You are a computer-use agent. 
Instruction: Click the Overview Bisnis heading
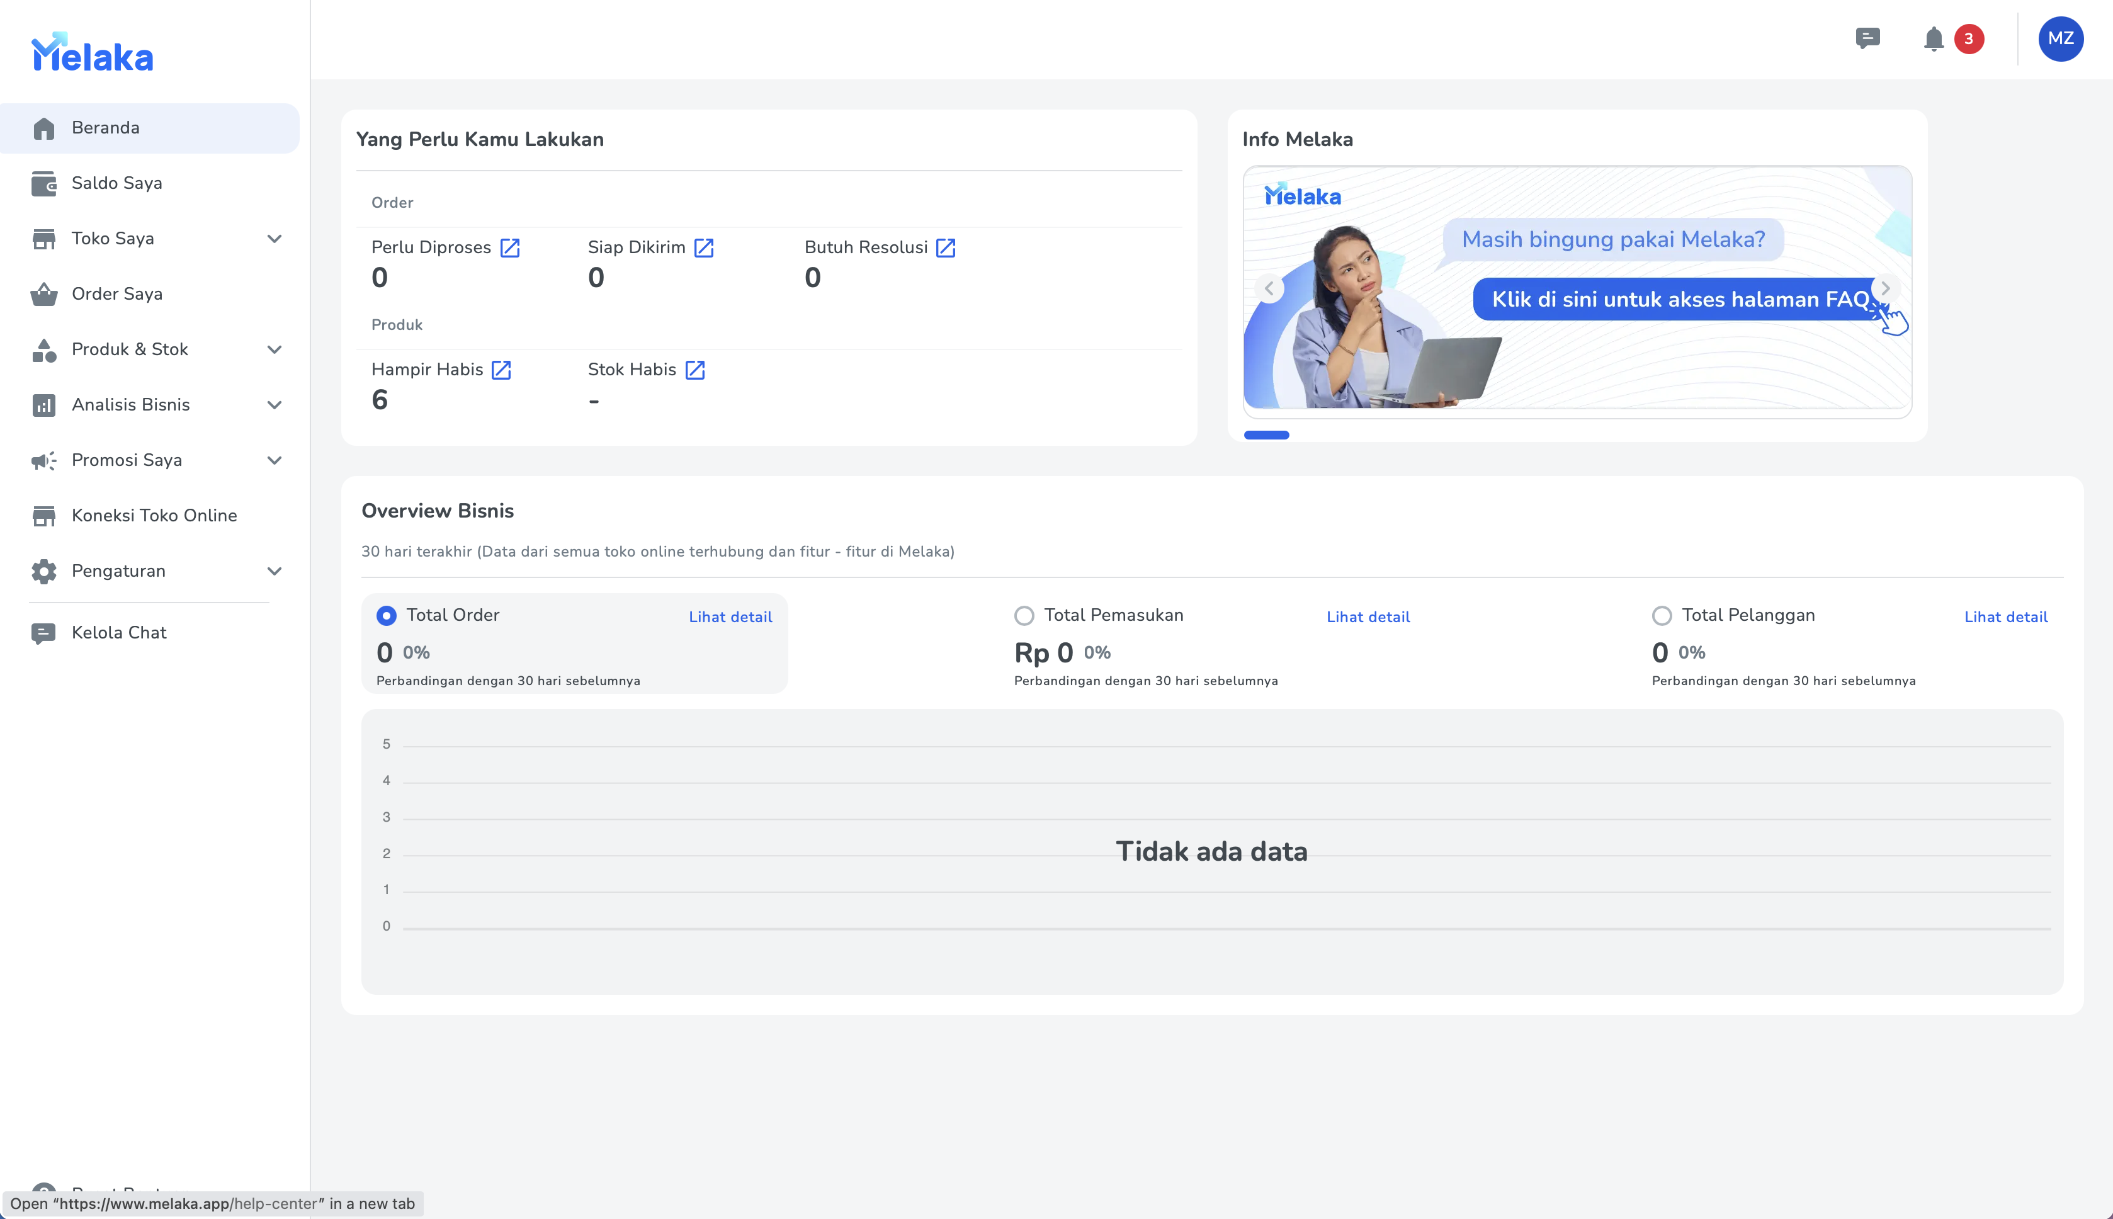tap(438, 511)
